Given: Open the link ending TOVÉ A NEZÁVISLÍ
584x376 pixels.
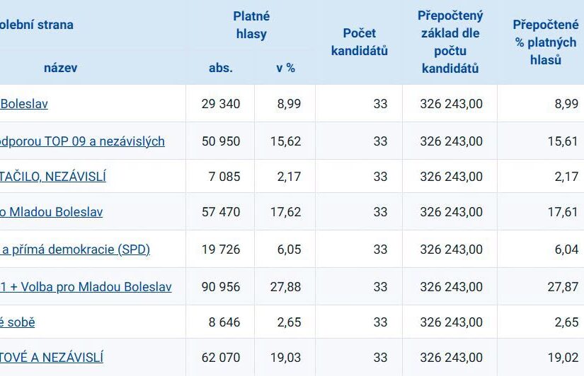Looking at the screenshot, I should point(52,358).
